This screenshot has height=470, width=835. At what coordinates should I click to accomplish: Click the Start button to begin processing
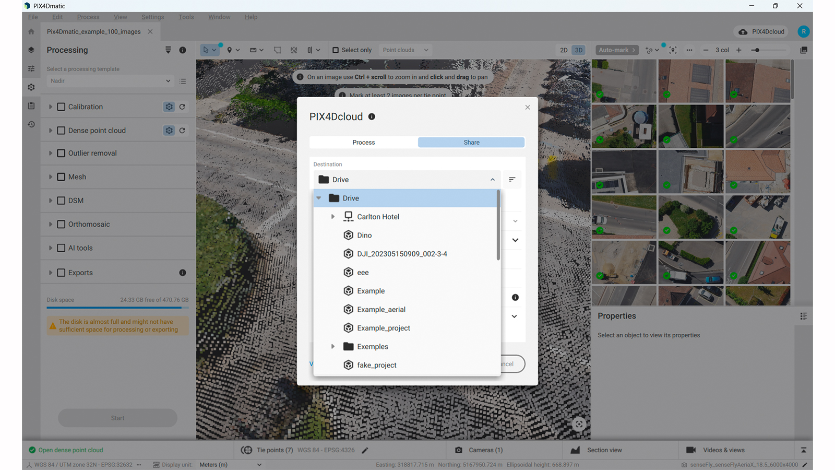(x=117, y=418)
